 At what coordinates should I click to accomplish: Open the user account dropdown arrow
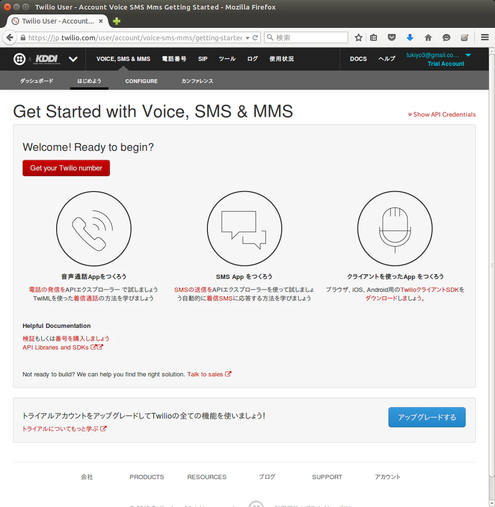(x=468, y=55)
